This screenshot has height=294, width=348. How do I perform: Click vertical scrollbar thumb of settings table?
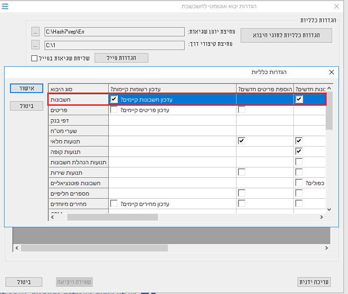click(329, 111)
